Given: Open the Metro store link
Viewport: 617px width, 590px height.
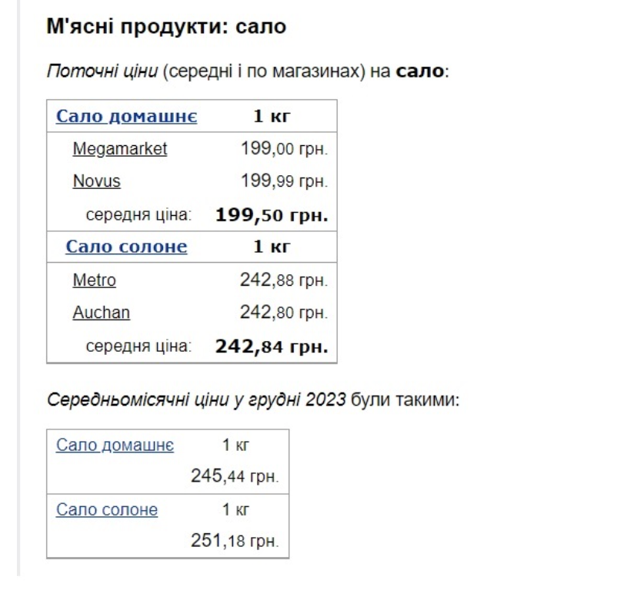Looking at the screenshot, I should point(94,281).
